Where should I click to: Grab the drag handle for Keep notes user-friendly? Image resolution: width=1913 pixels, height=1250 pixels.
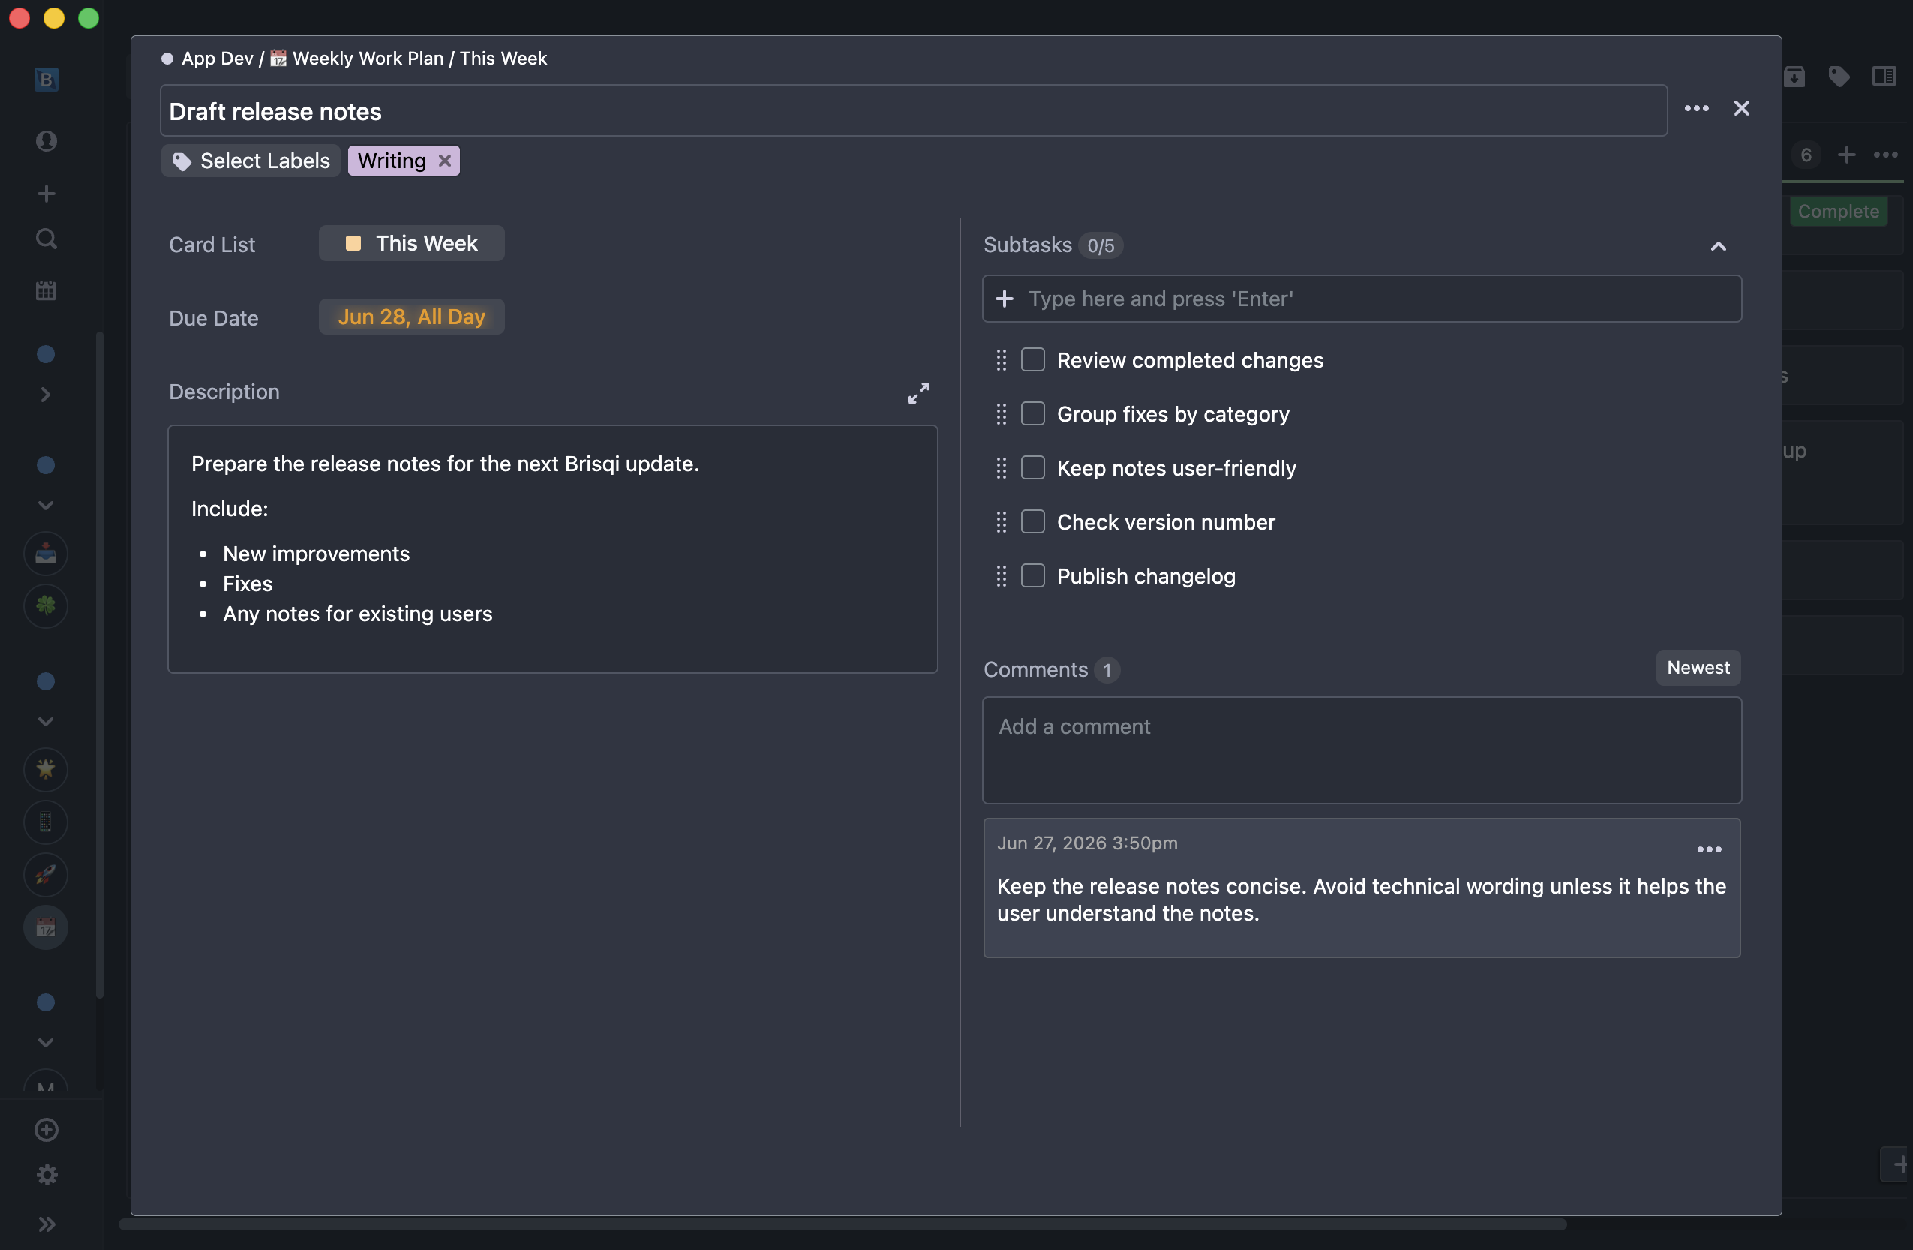point(1001,468)
